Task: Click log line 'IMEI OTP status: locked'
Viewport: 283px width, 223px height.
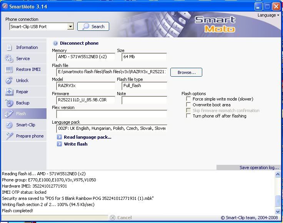Action: click(x=24, y=192)
